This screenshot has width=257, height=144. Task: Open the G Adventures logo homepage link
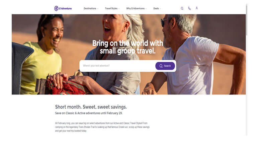63,8
